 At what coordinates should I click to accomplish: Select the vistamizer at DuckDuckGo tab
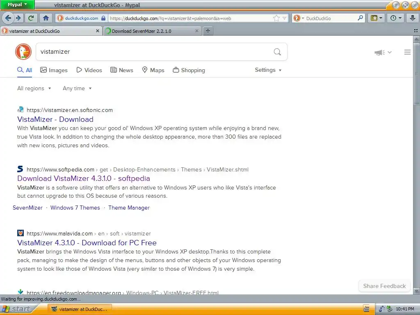click(51, 31)
